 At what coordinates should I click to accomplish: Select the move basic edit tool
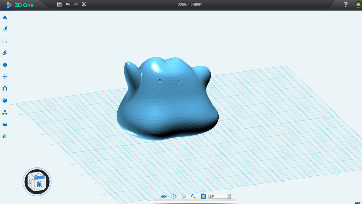pyautogui.click(x=5, y=77)
